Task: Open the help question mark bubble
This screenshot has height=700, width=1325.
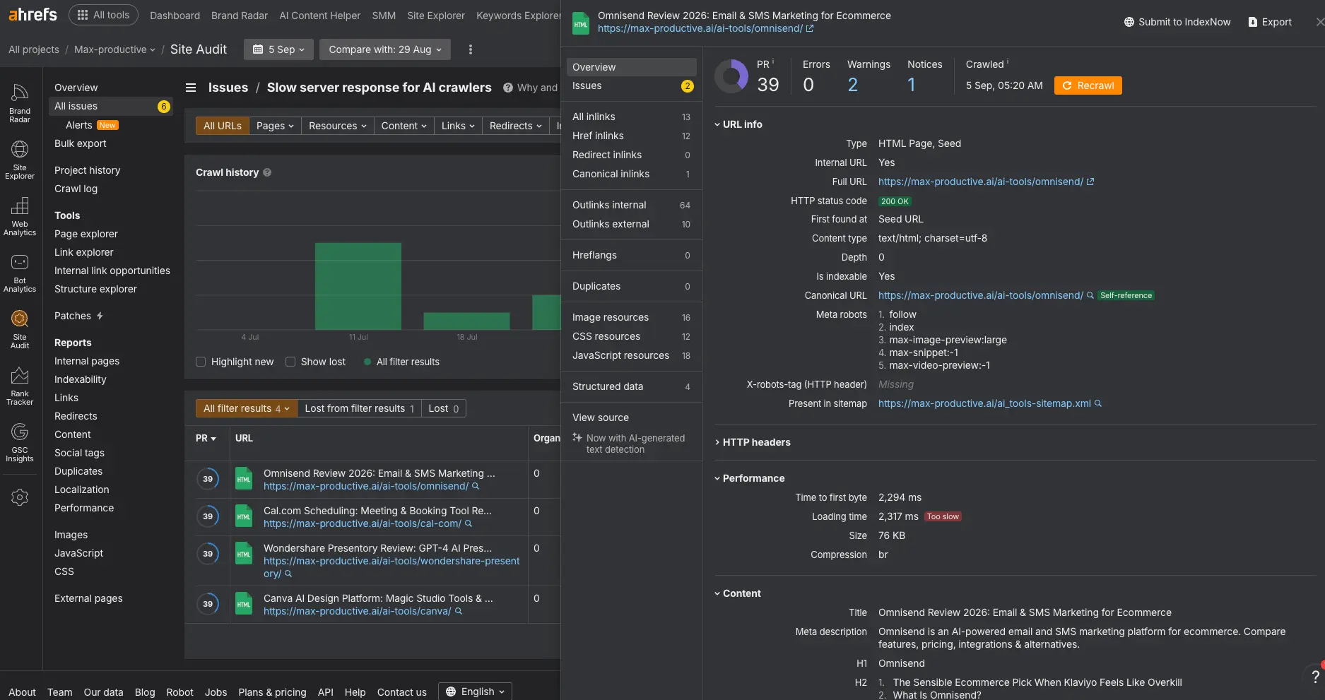Action: (1315, 677)
